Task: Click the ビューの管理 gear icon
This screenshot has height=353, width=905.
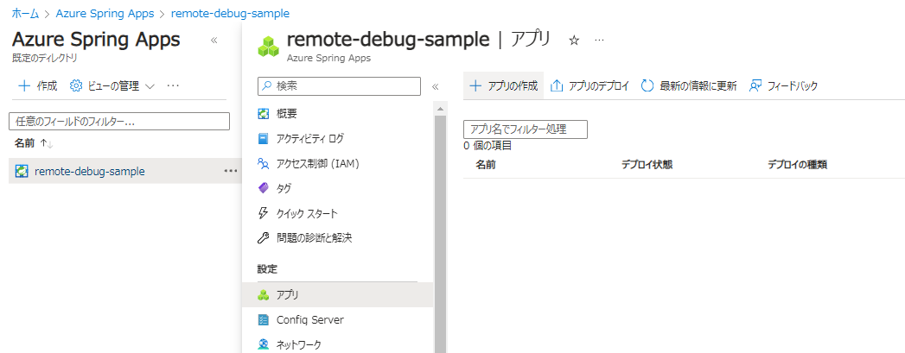Action: 75,85
